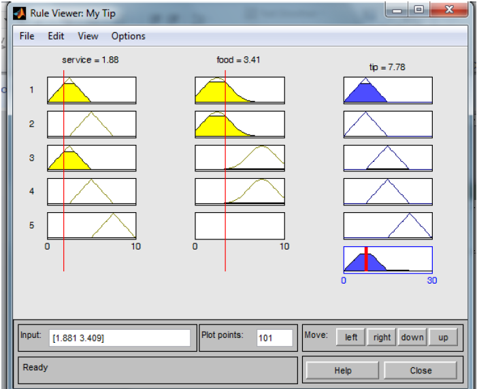Click the up move button

(x=443, y=337)
